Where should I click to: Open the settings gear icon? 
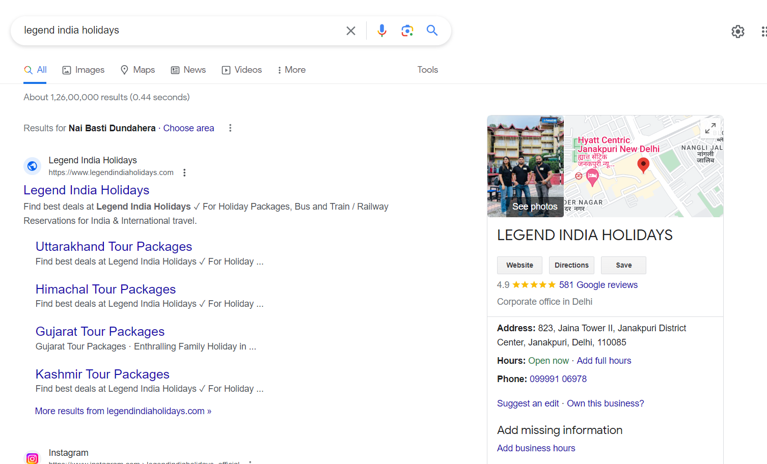[x=737, y=32]
